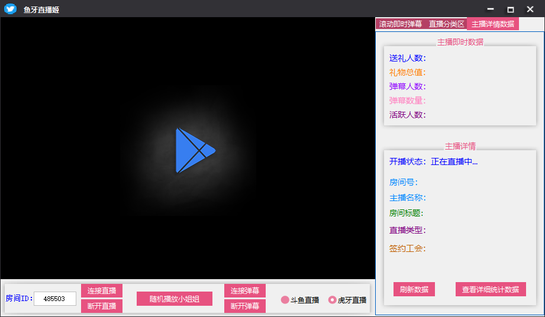Click the 断开弹幕 button
Screen dimensions: 545x317
pyautogui.click(x=245, y=306)
